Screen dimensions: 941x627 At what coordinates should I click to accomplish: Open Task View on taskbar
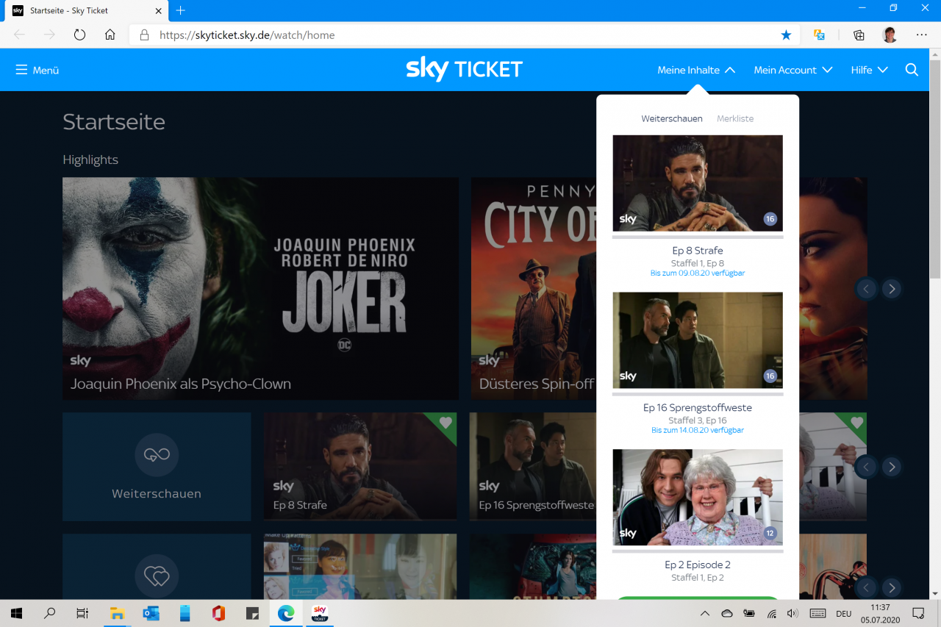pyautogui.click(x=82, y=613)
